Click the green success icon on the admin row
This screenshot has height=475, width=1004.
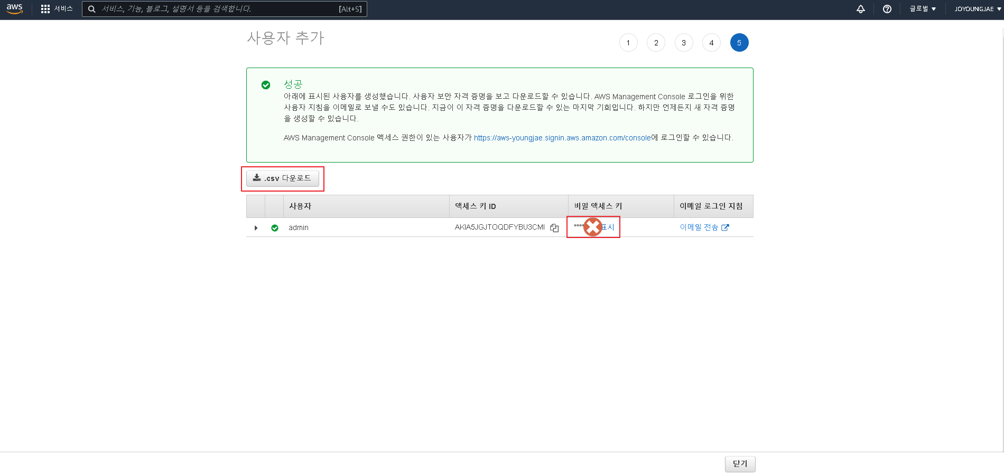coord(275,228)
